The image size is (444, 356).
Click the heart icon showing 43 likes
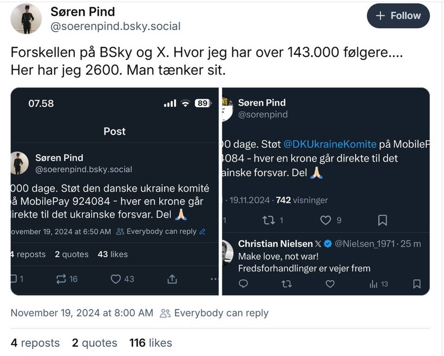116,279
